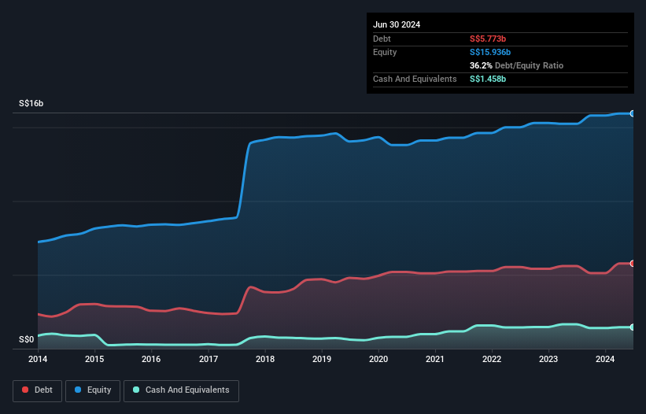
Task: Select the 2017 x-axis label
Action: (x=209, y=359)
